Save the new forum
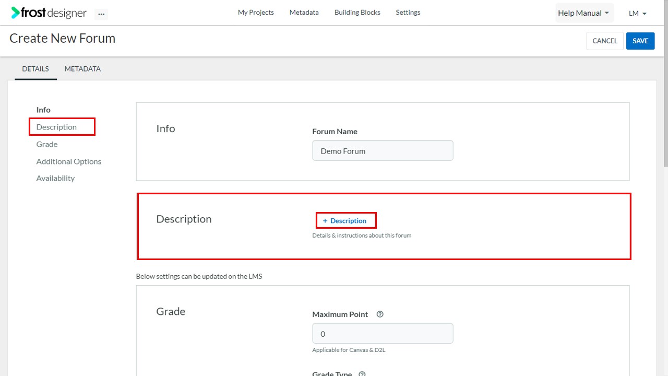668x376 pixels. point(640,41)
